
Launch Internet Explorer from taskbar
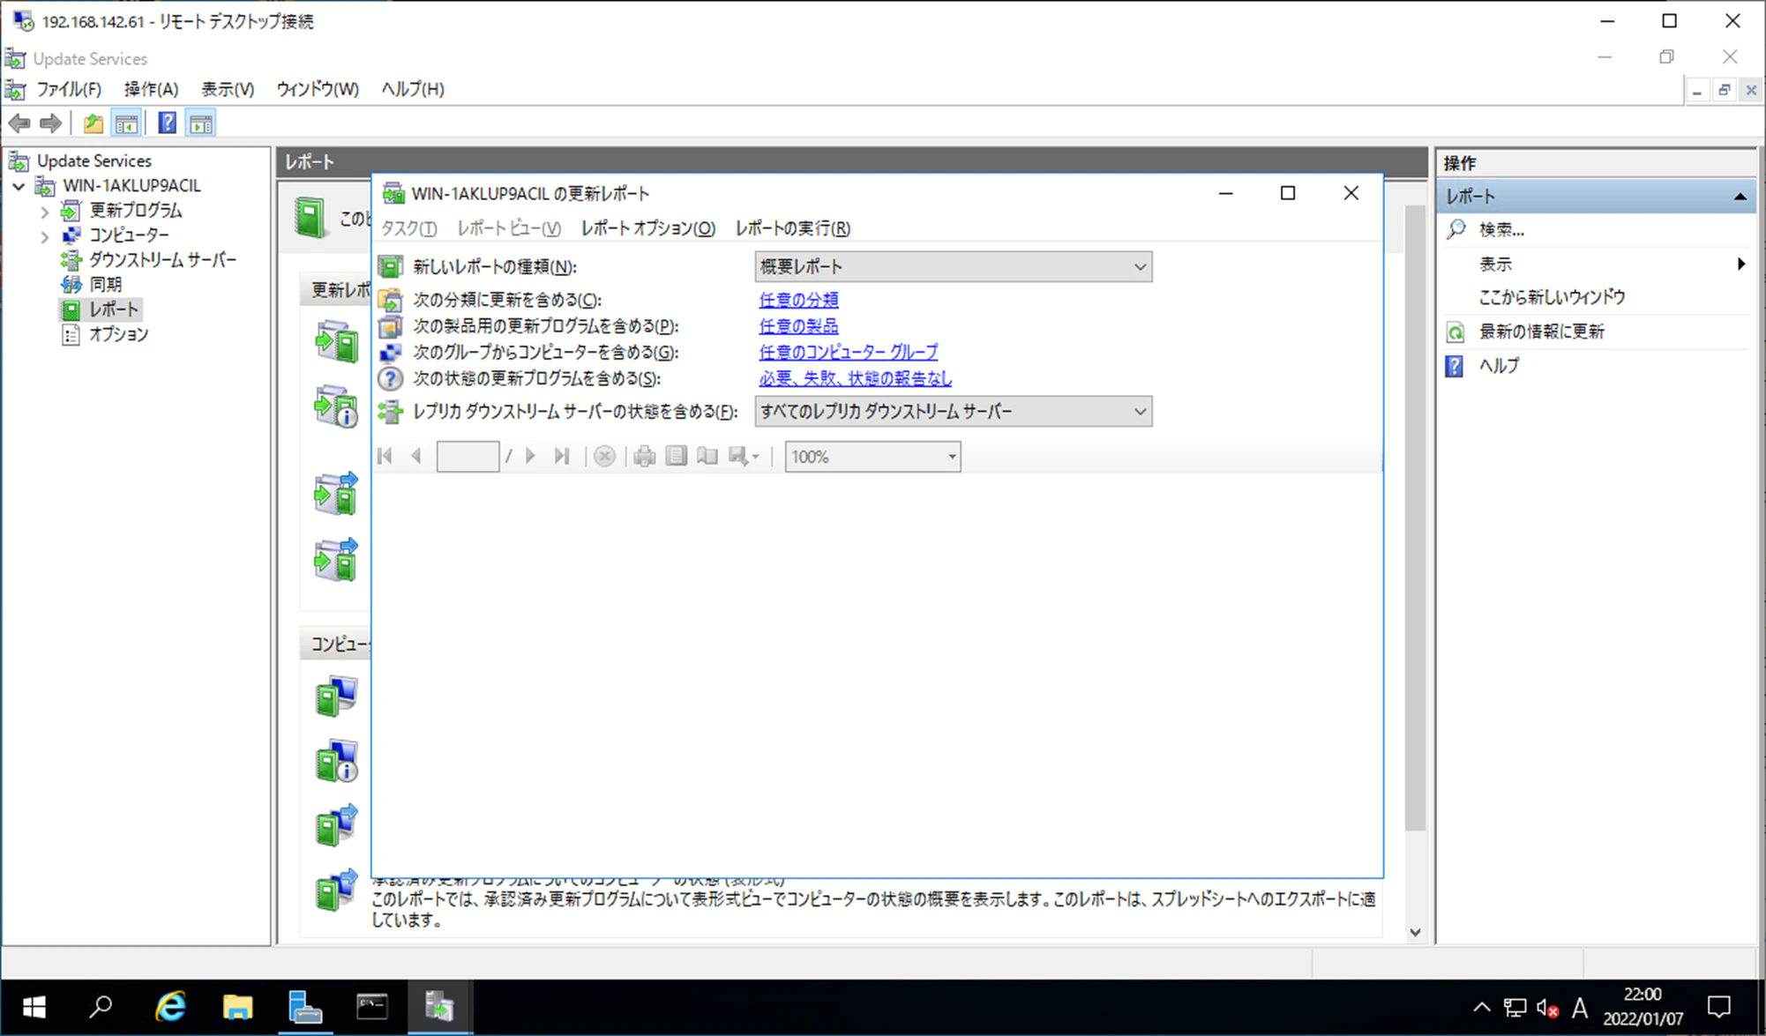coord(169,1007)
